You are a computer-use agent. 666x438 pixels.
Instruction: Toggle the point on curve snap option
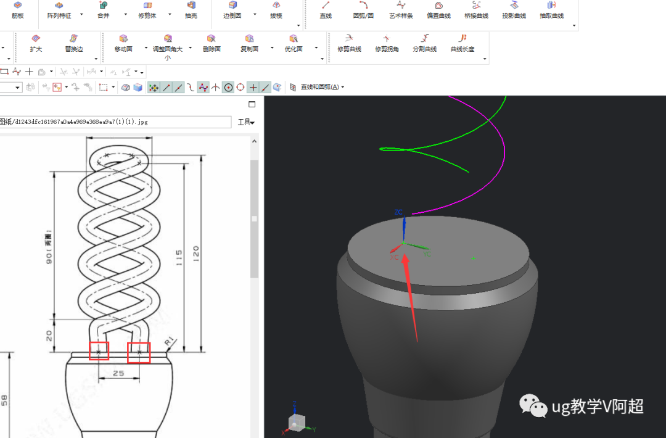pyautogui.click(x=265, y=88)
